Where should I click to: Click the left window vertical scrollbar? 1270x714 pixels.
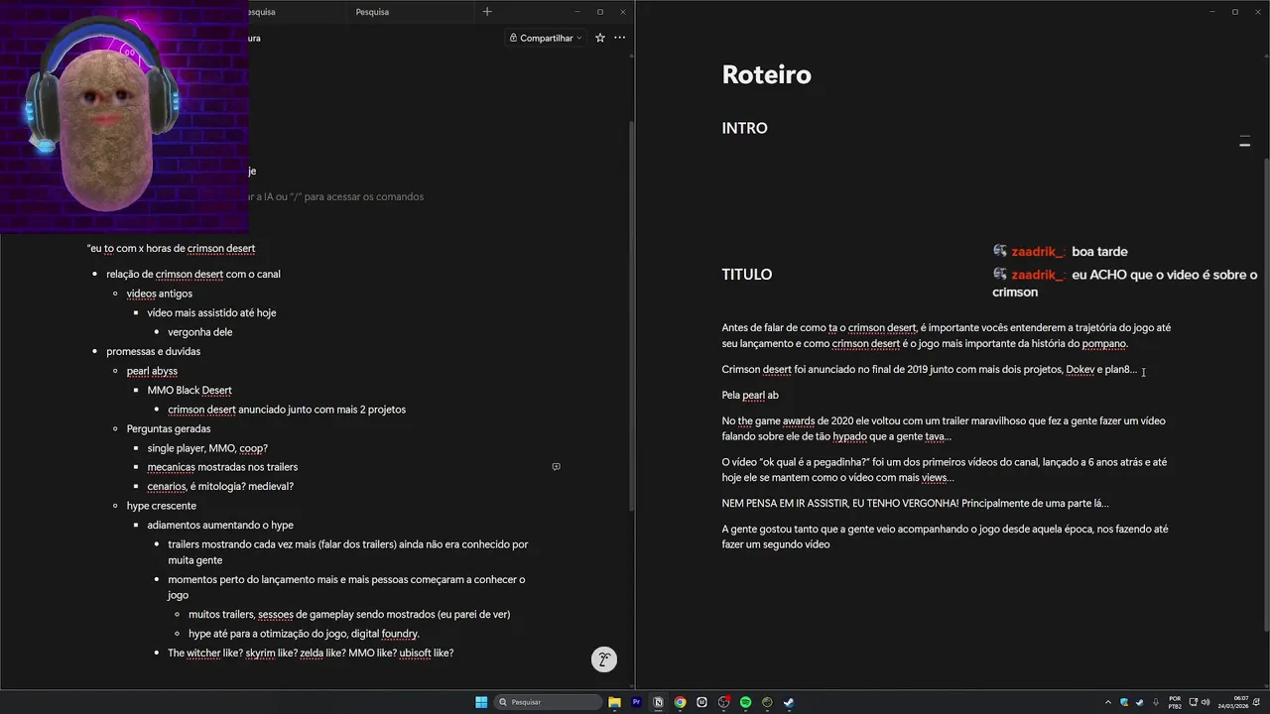pyautogui.click(x=631, y=315)
